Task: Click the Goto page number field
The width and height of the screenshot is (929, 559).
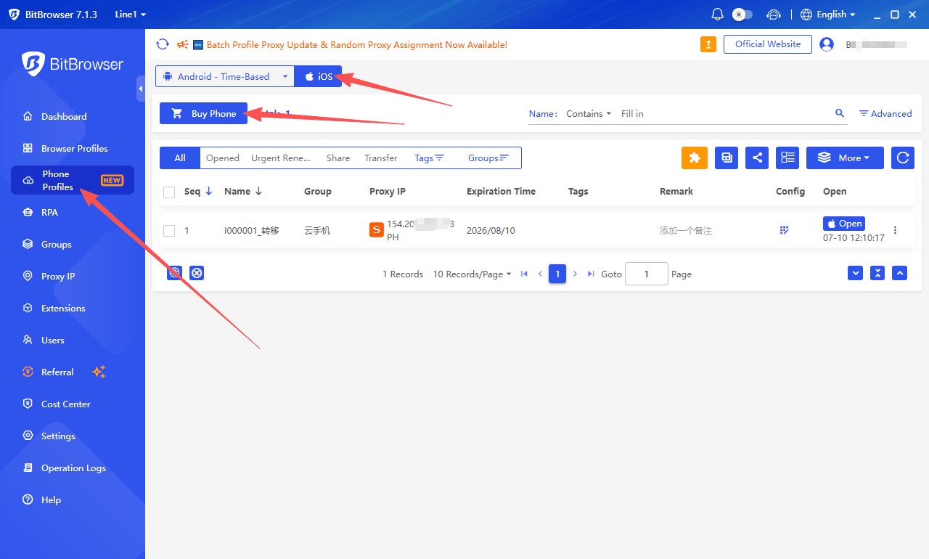Action: coord(646,274)
